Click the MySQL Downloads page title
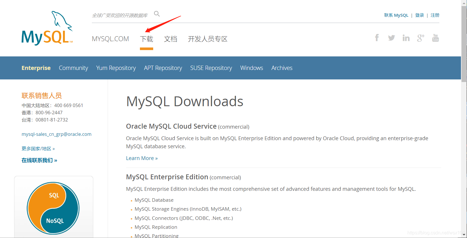Viewport: 467px width, 238px height. [x=185, y=101]
